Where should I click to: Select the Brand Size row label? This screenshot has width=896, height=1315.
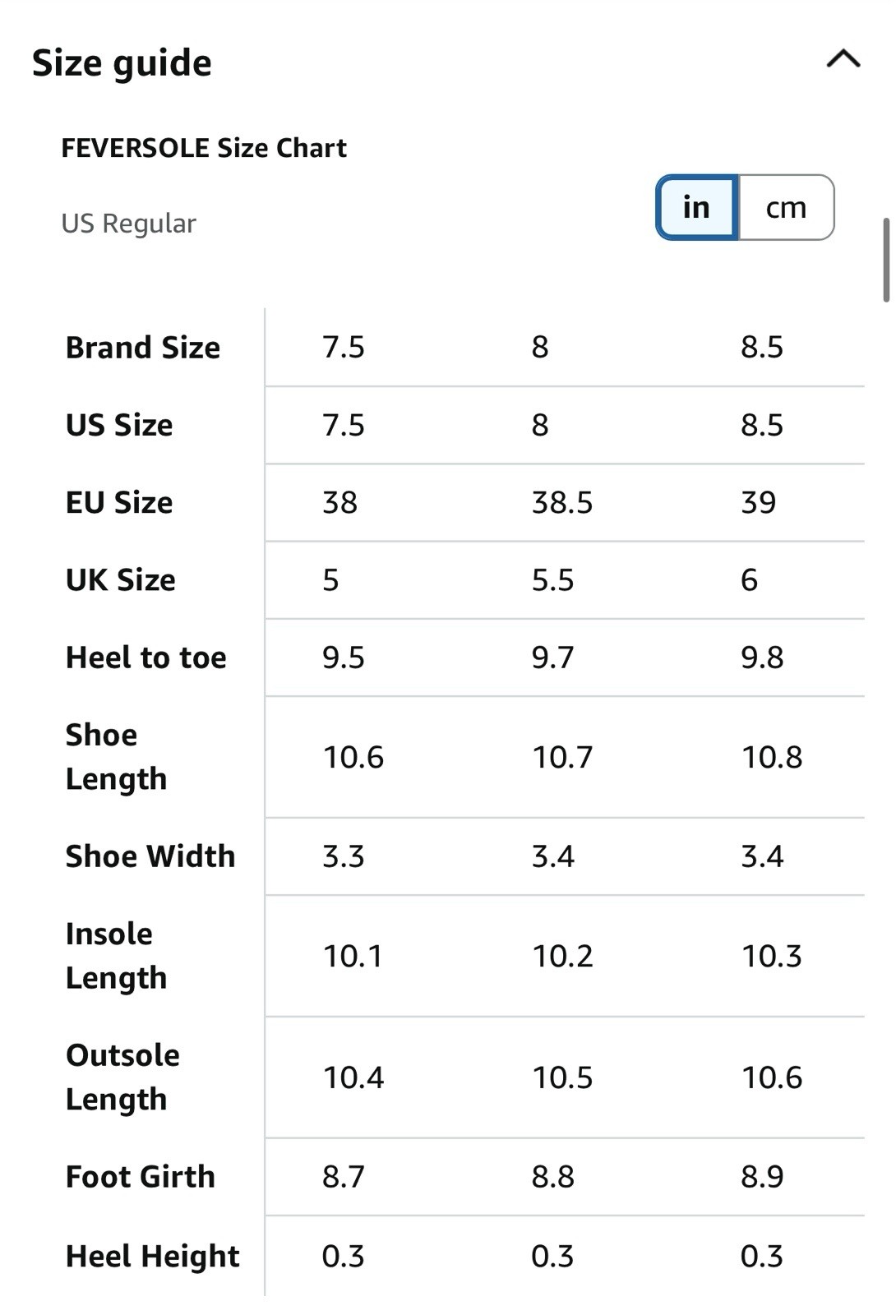pyautogui.click(x=143, y=348)
